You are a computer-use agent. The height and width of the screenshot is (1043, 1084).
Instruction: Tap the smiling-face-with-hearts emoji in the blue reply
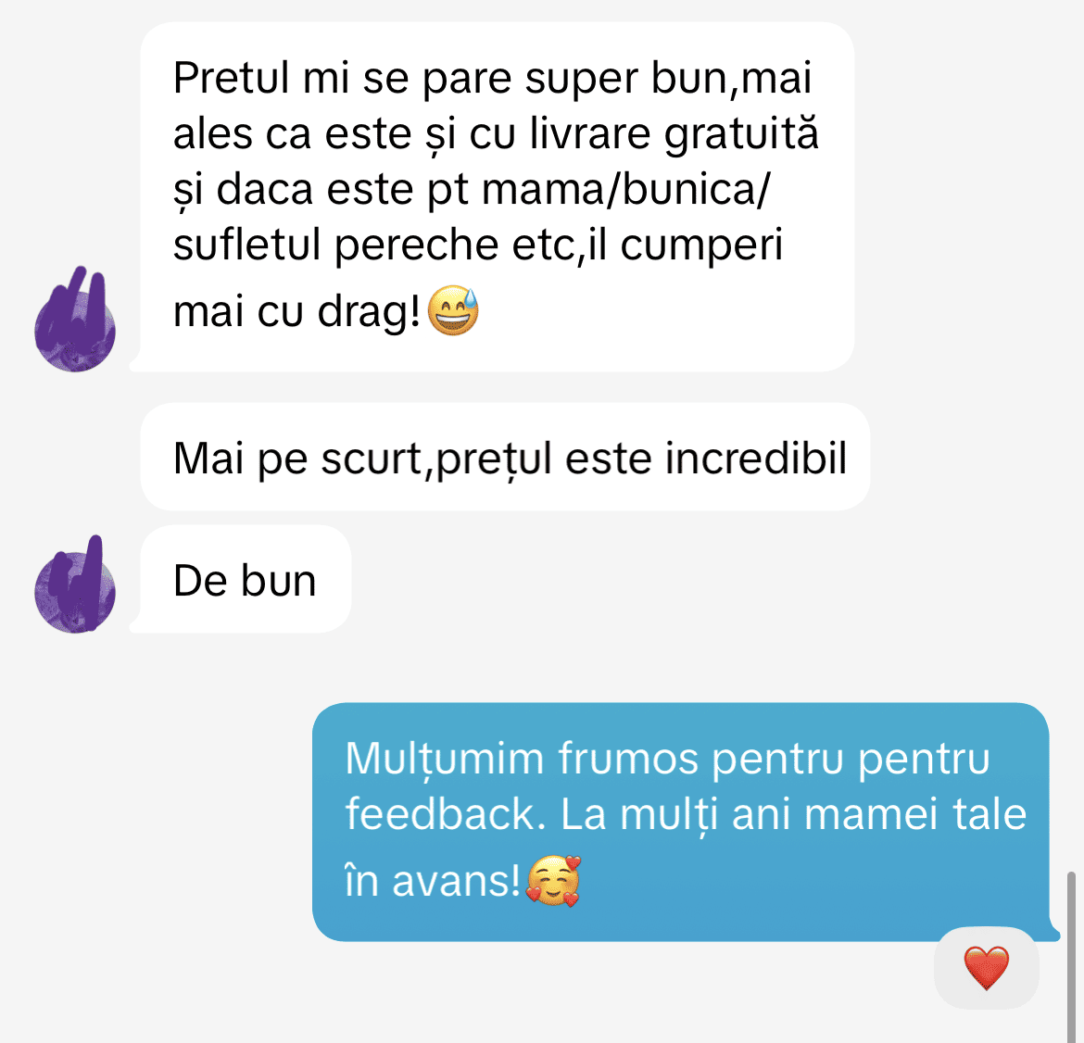553,881
